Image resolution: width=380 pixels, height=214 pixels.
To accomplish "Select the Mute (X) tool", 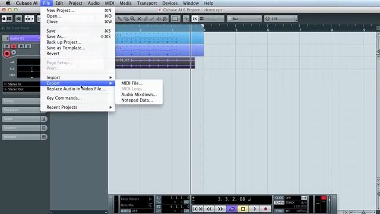I will tap(139, 18).
